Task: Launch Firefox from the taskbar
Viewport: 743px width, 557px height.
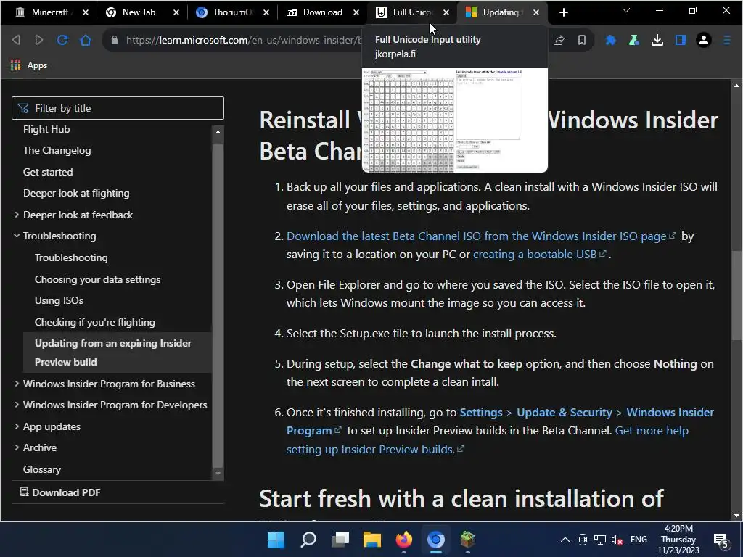Action: point(403,540)
